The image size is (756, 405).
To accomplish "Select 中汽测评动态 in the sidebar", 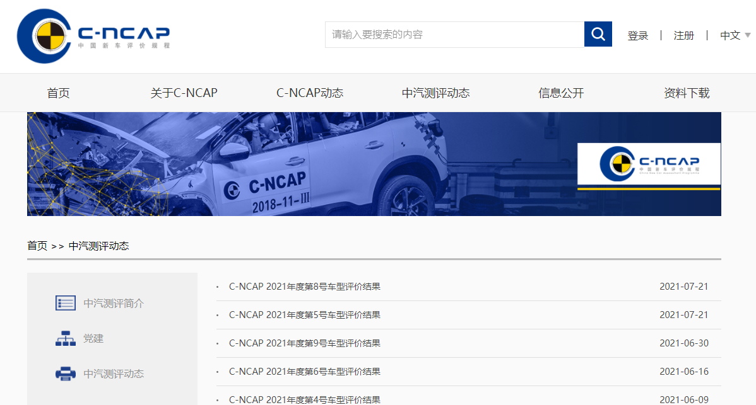I will (x=114, y=374).
